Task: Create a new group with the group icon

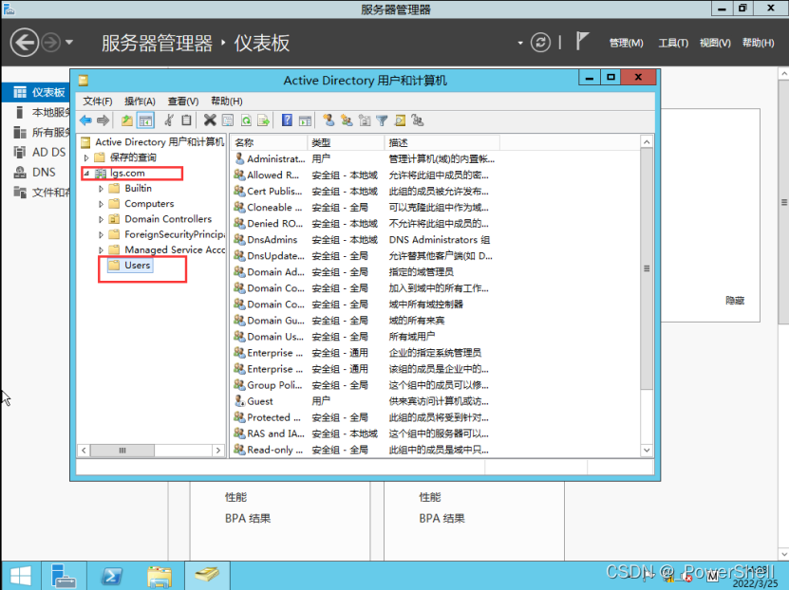Action: (347, 120)
